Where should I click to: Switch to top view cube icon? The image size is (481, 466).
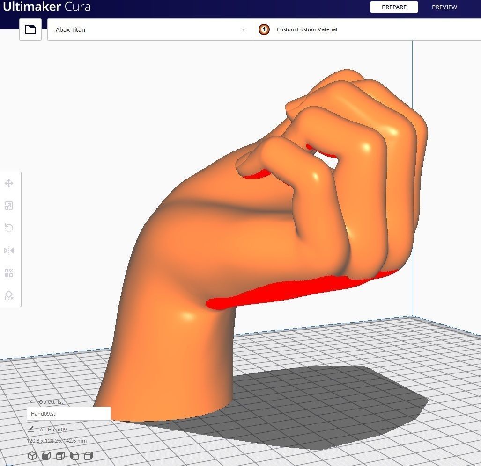[60, 456]
